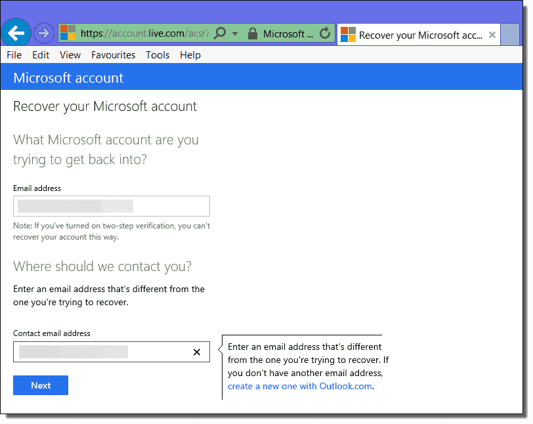Open the File menu

click(x=14, y=55)
